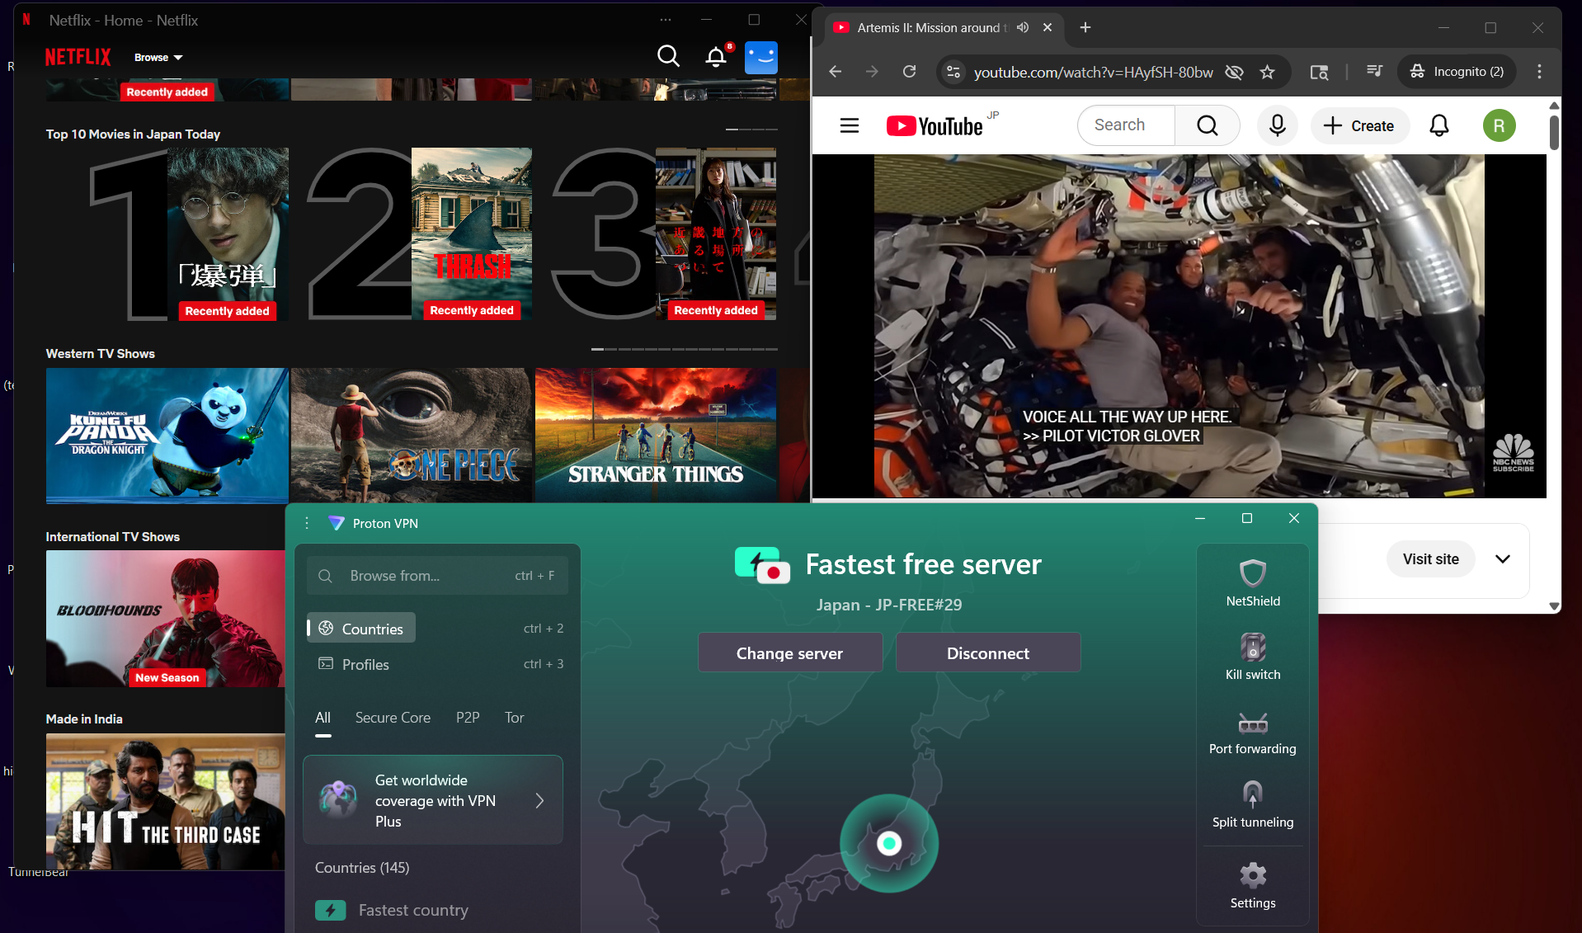Click Western TV Shows row pagination indicator
Screen dimensions: 1582x933
(x=685, y=349)
